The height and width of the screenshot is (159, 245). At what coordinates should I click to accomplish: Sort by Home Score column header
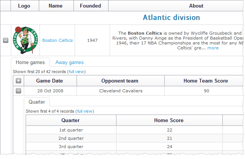click(x=169, y=121)
